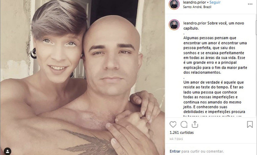Open comments with the speech bubble icon

coord(184,125)
